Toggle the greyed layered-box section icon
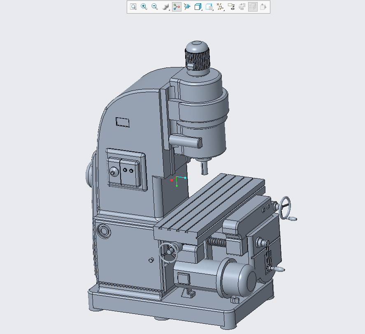The height and width of the screenshot is (334, 365). [x=253, y=7]
